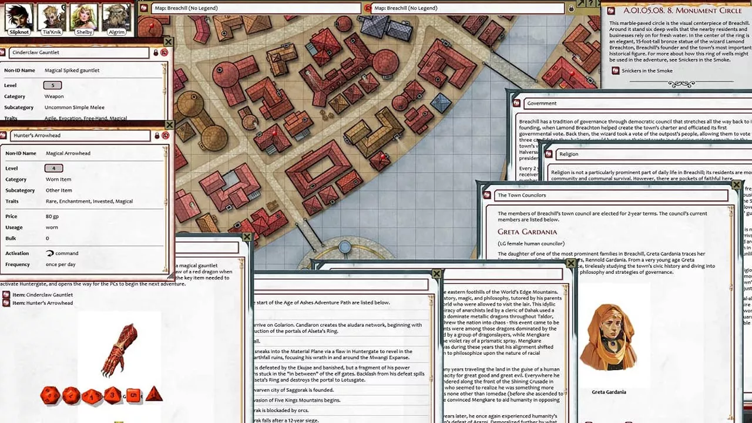The width and height of the screenshot is (752, 423).
Task: Pick the d12 die
Action: click(x=71, y=395)
